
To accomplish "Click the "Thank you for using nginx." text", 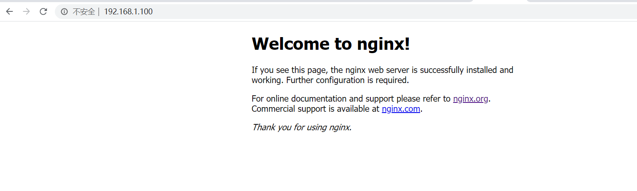I will pyautogui.click(x=302, y=127).
